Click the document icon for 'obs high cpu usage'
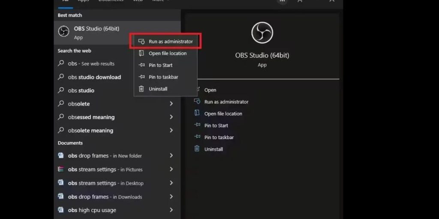Viewport: 439px width, 219px height. 61,210
